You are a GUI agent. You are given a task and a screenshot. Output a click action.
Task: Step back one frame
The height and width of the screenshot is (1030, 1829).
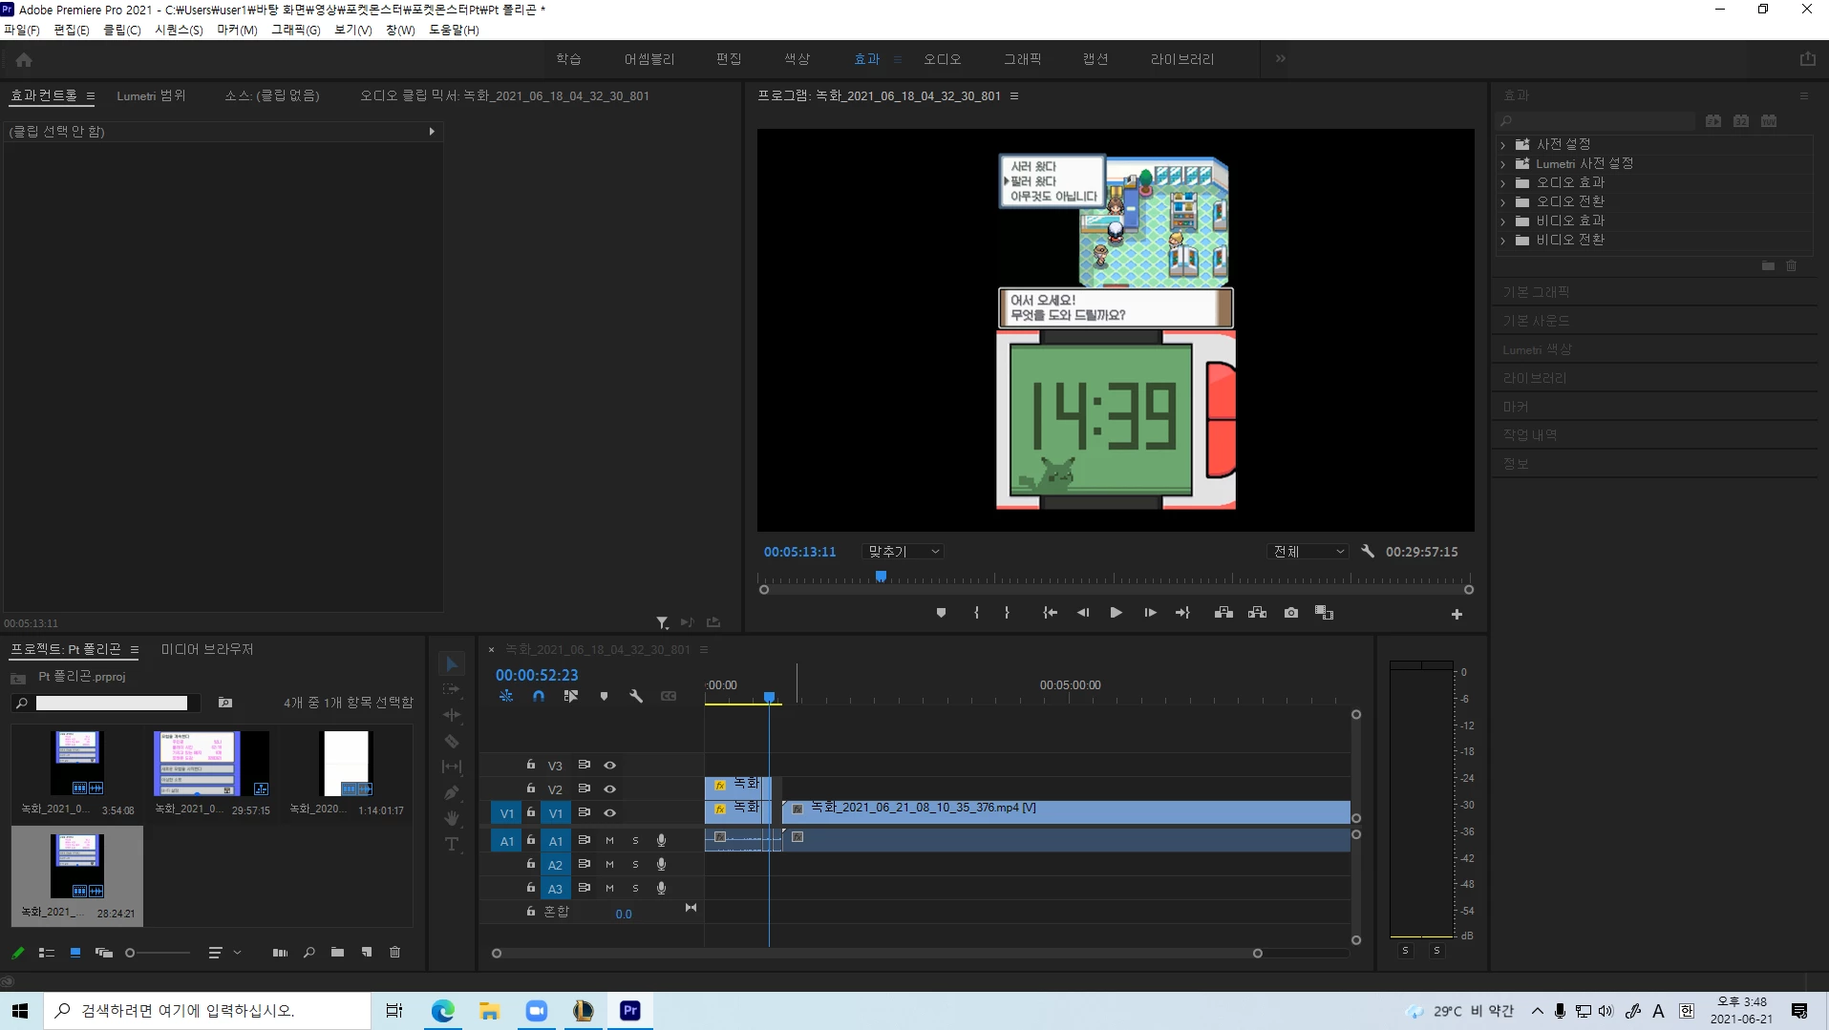(x=1083, y=613)
